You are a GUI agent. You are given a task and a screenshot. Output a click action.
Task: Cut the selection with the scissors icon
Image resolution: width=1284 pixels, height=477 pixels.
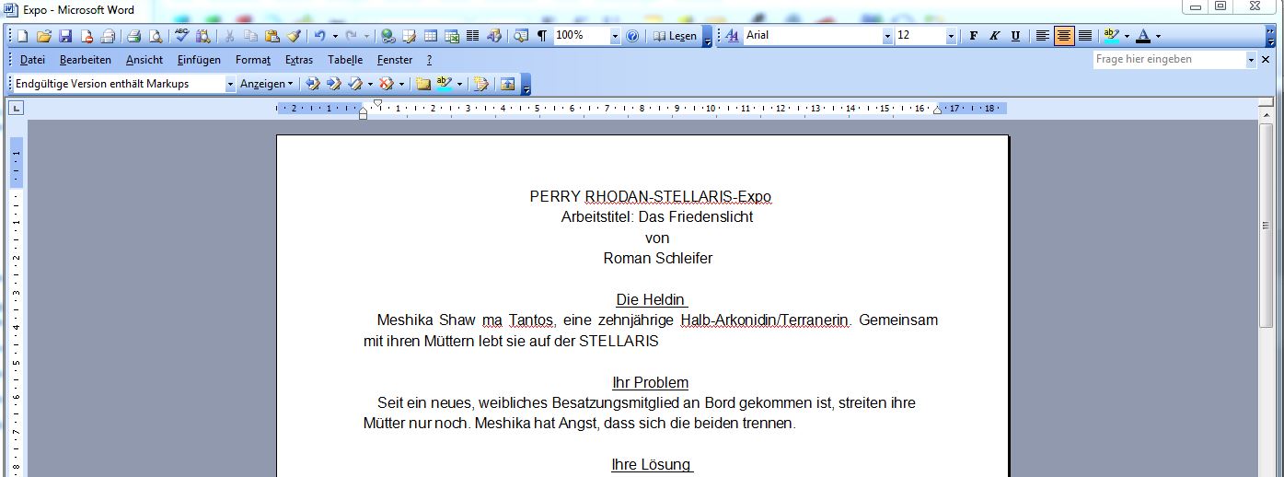point(229,36)
